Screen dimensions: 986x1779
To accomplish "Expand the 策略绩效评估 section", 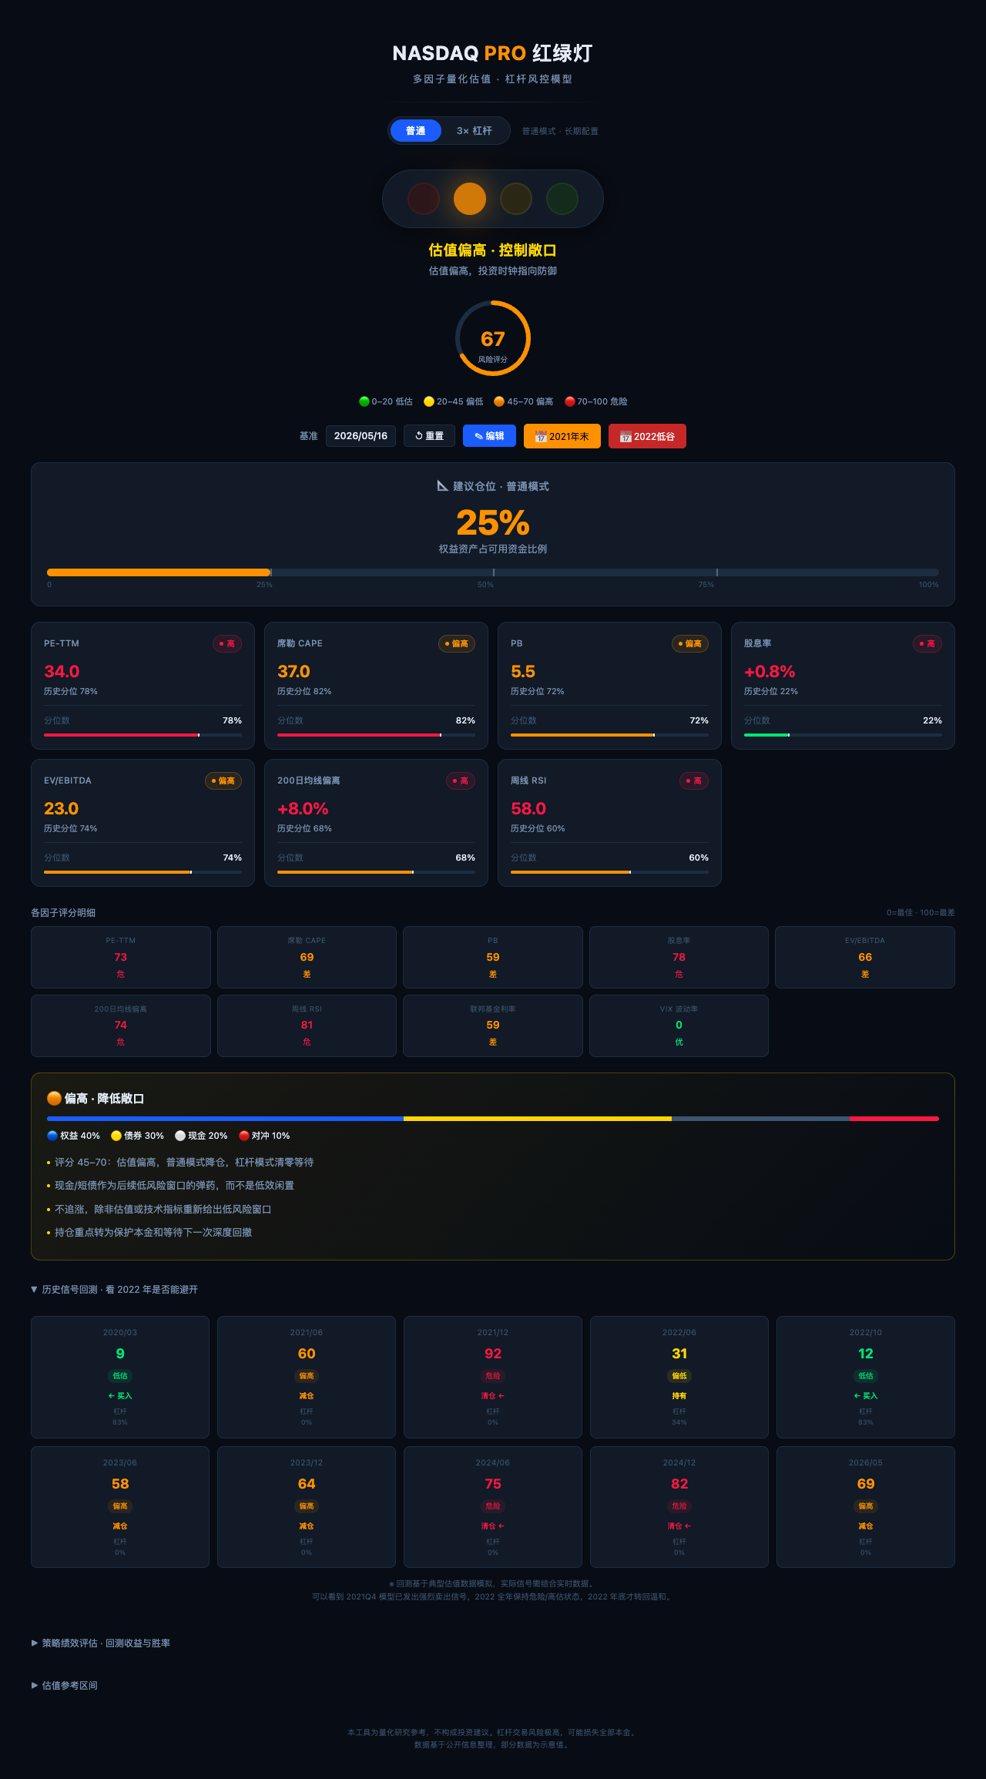I will click(x=101, y=1643).
